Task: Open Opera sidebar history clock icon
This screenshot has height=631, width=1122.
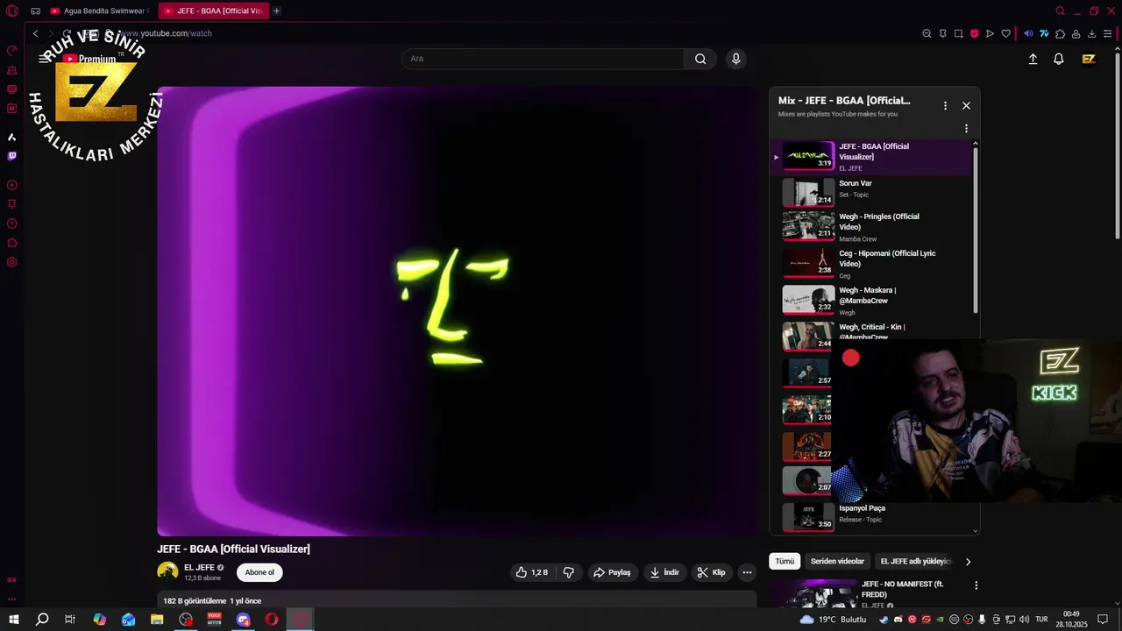Action: click(11, 223)
